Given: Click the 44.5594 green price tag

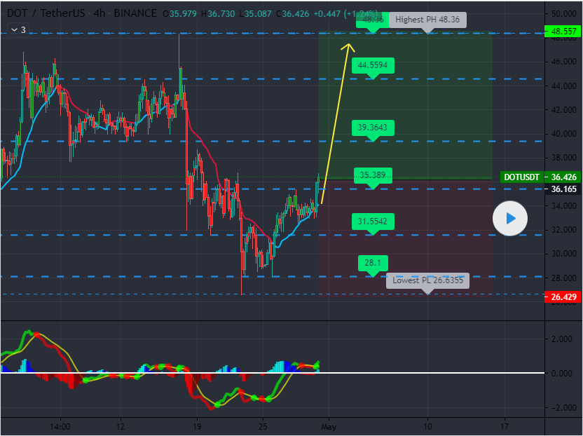Looking at the screenshot, I should pos(373,65).
